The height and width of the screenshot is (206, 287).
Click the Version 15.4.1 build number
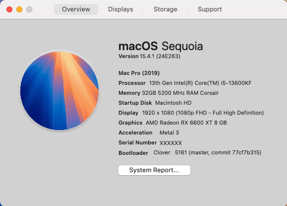coord(149,56)
